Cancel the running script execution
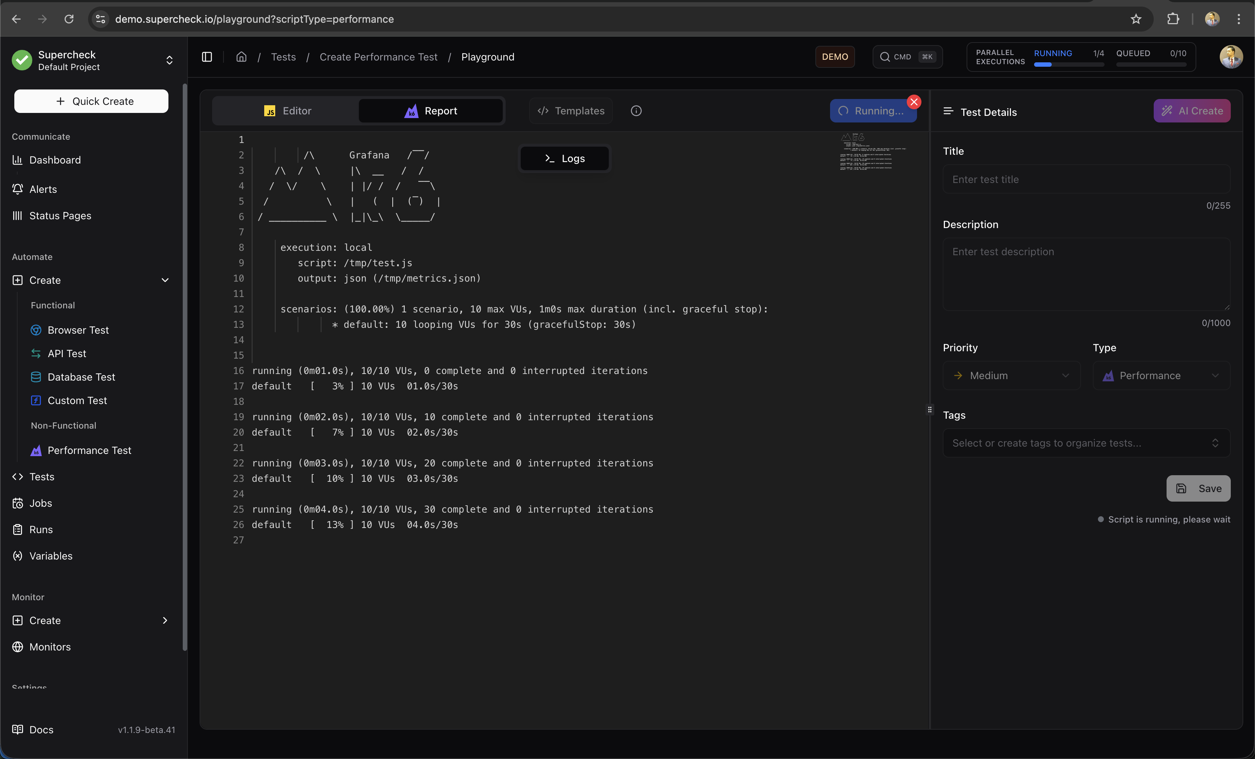Image resolution: width=1255 pixels, height=759 pixels. click(914, 101)
